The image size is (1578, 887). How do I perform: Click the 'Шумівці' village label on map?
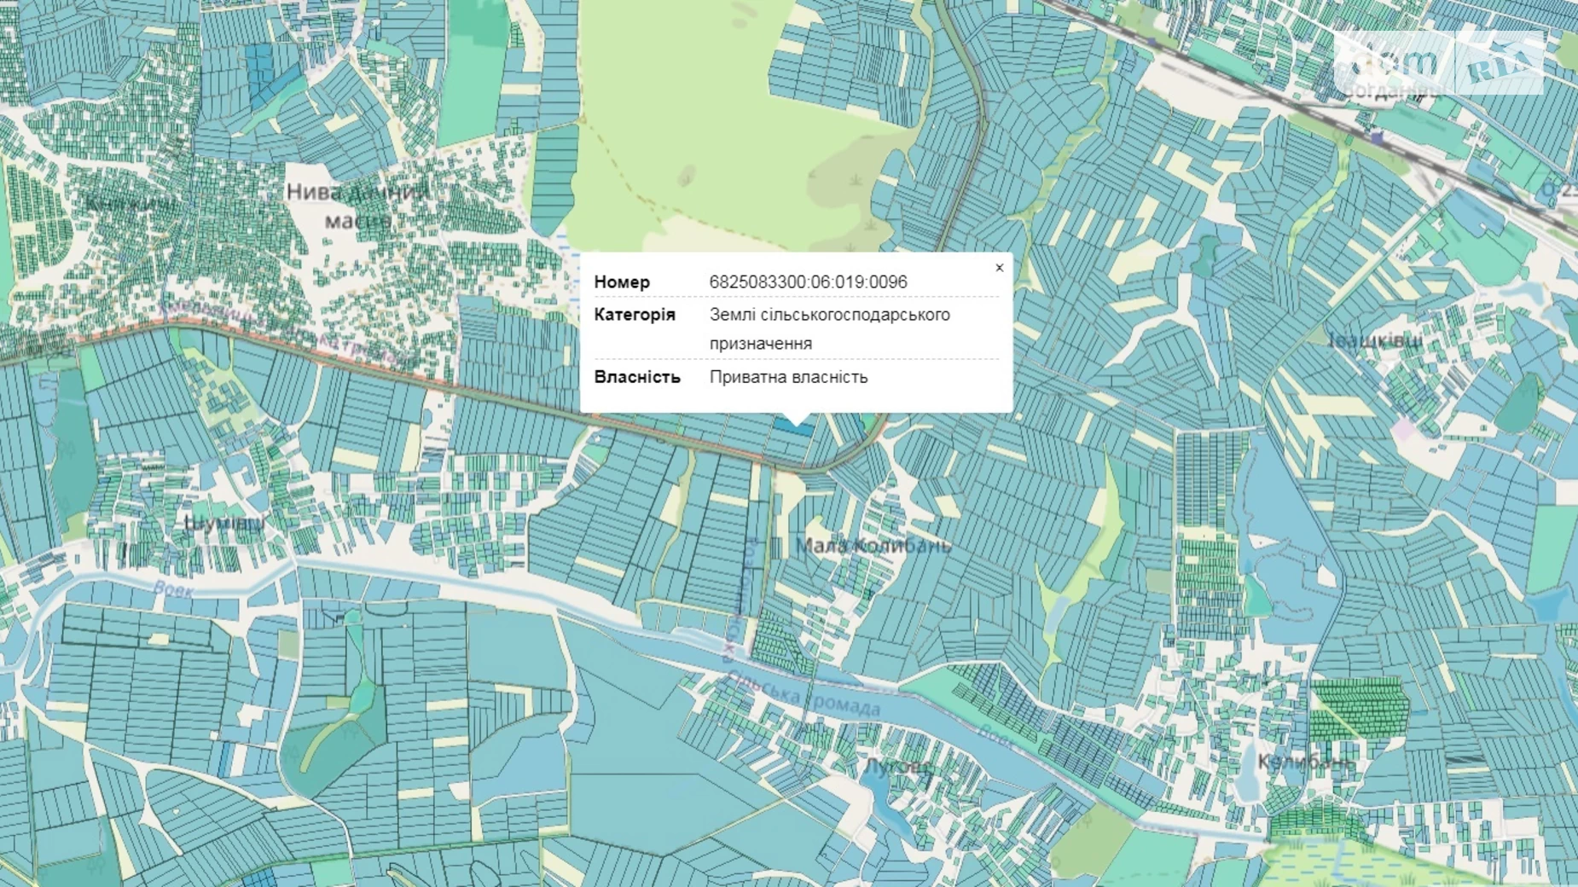[x=223, y=522]
